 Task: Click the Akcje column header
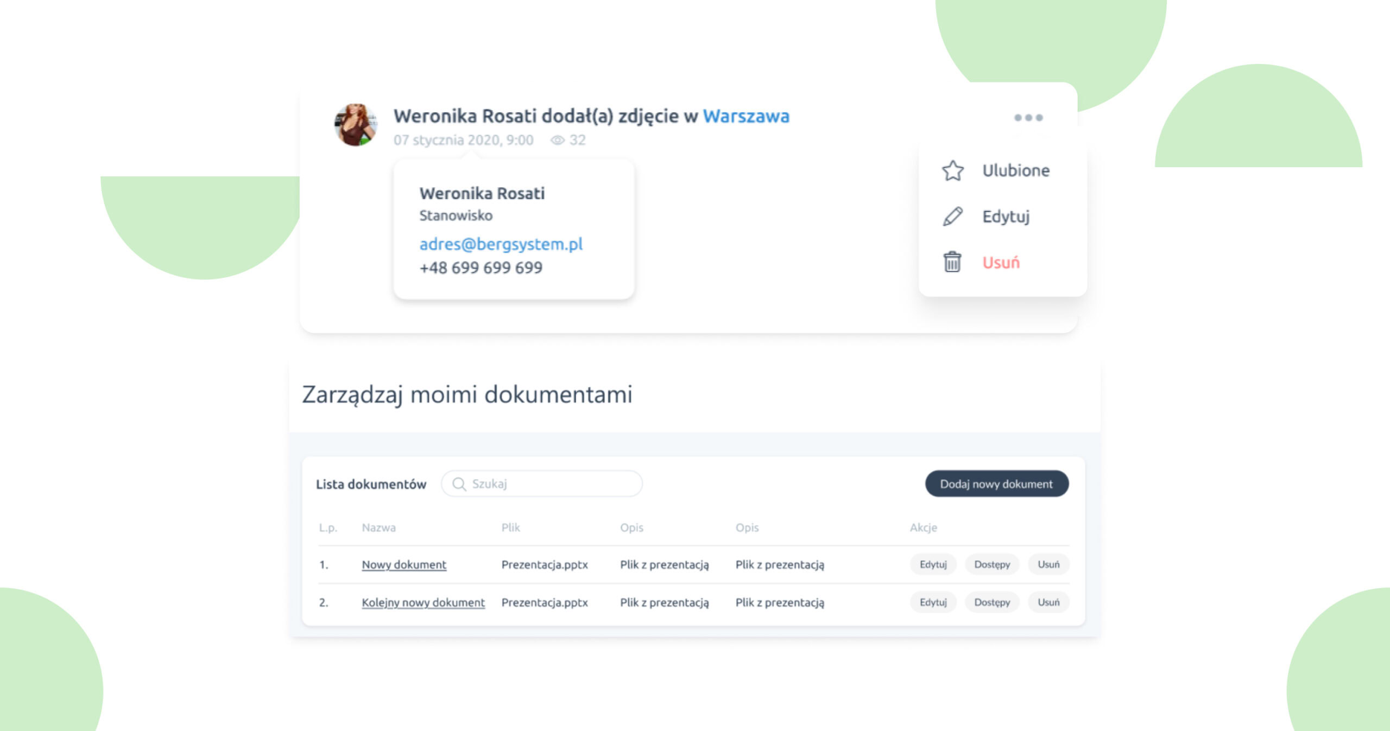pos(924,527)
